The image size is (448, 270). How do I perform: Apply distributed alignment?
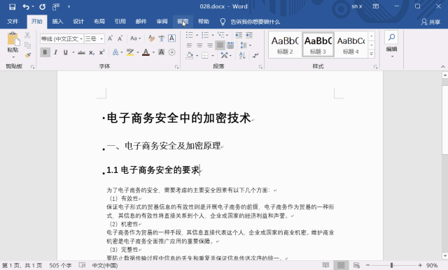(x=230, y=45)
